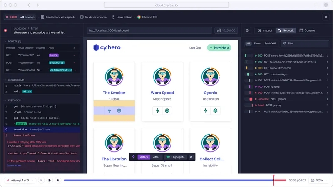
Task: Select the get data-test=submit-button command
Action: (x=42, y=118)
